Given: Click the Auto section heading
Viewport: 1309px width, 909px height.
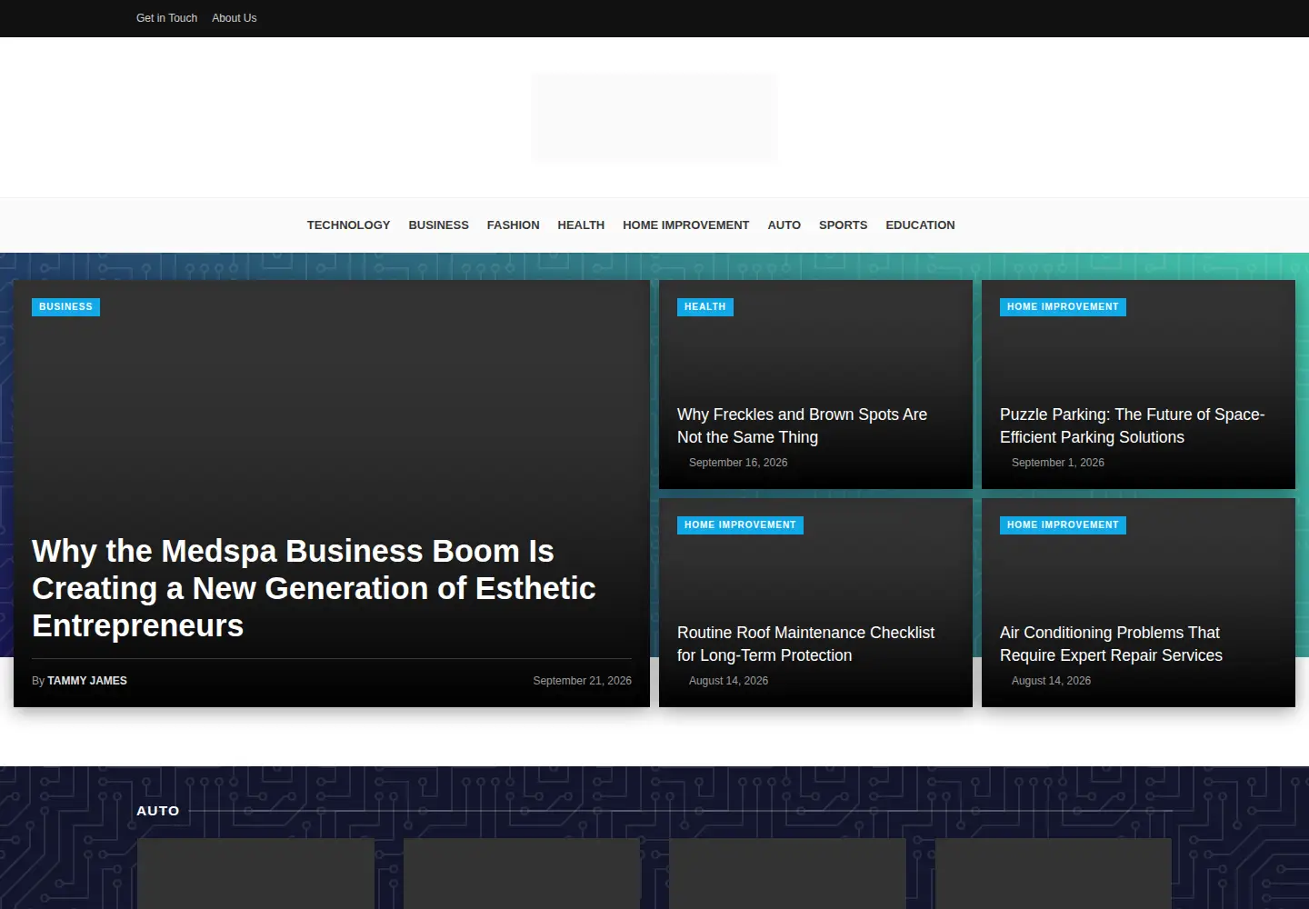Looking at the screenshot, I should click(x=158, y=811).
